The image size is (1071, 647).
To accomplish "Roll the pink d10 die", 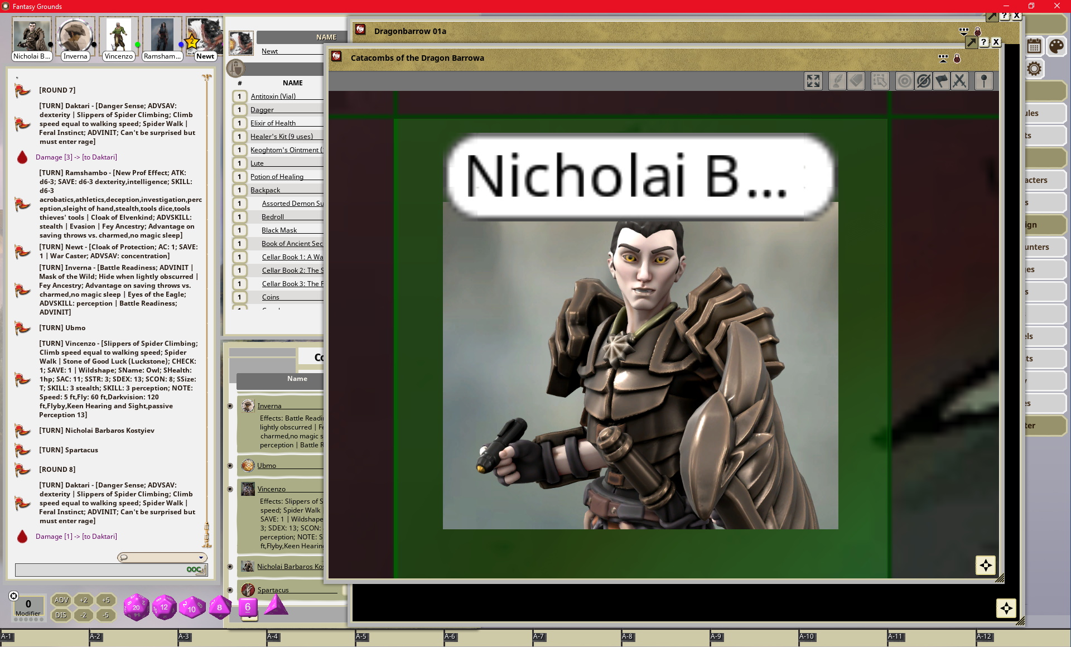I will [192, 608].
